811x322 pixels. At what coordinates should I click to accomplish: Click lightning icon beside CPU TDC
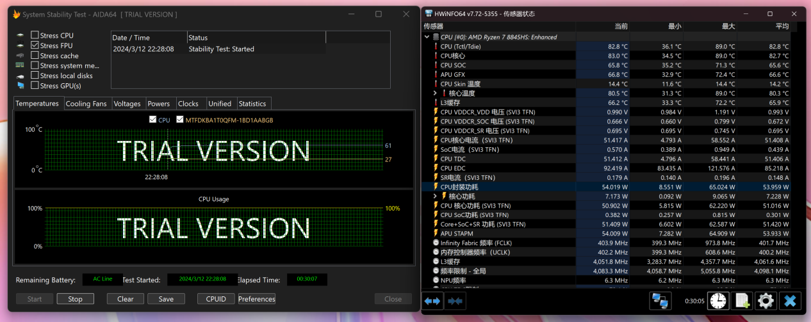click(x=436, y=159)
